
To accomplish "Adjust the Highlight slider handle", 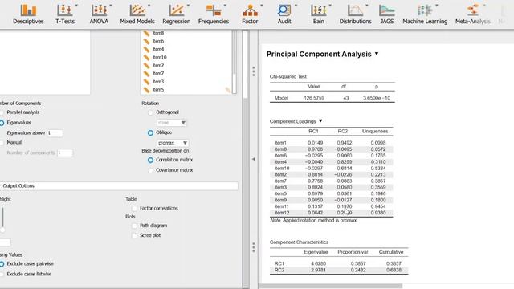I will pos(2,230).
